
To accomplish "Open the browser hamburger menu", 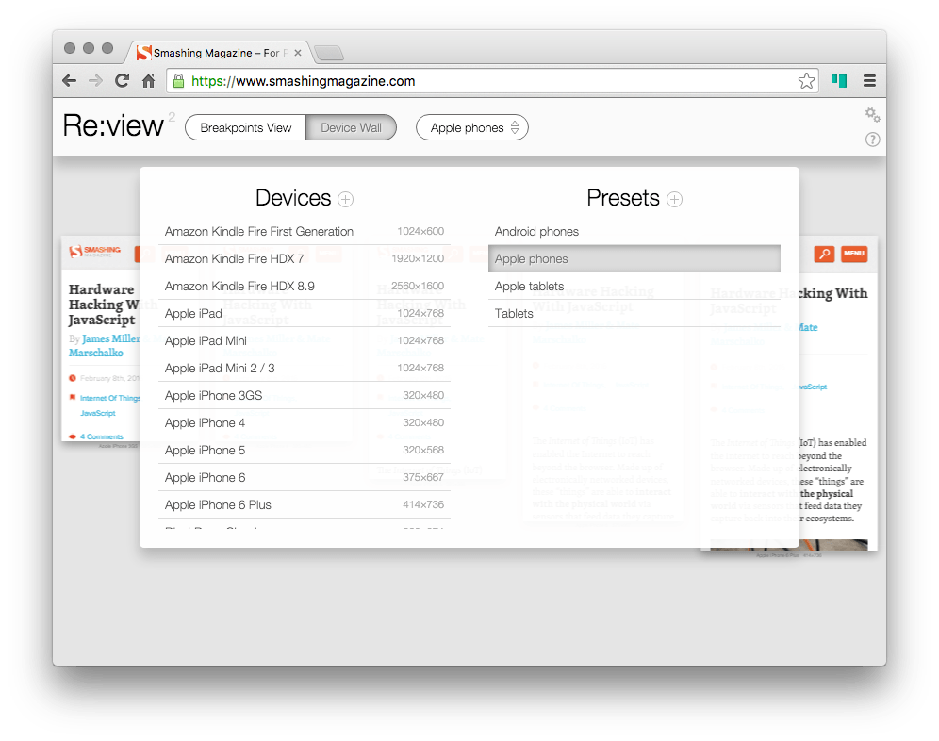I will pyautogui.click(x=869, y=81).
